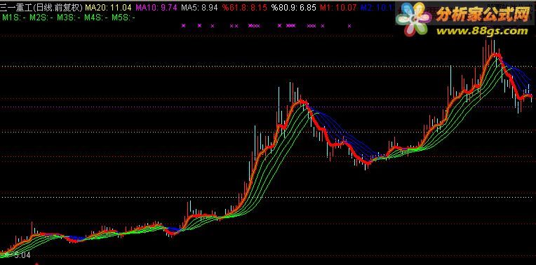Select the green M1S: - label
The image size is (536, 265).
pos(14,18)
